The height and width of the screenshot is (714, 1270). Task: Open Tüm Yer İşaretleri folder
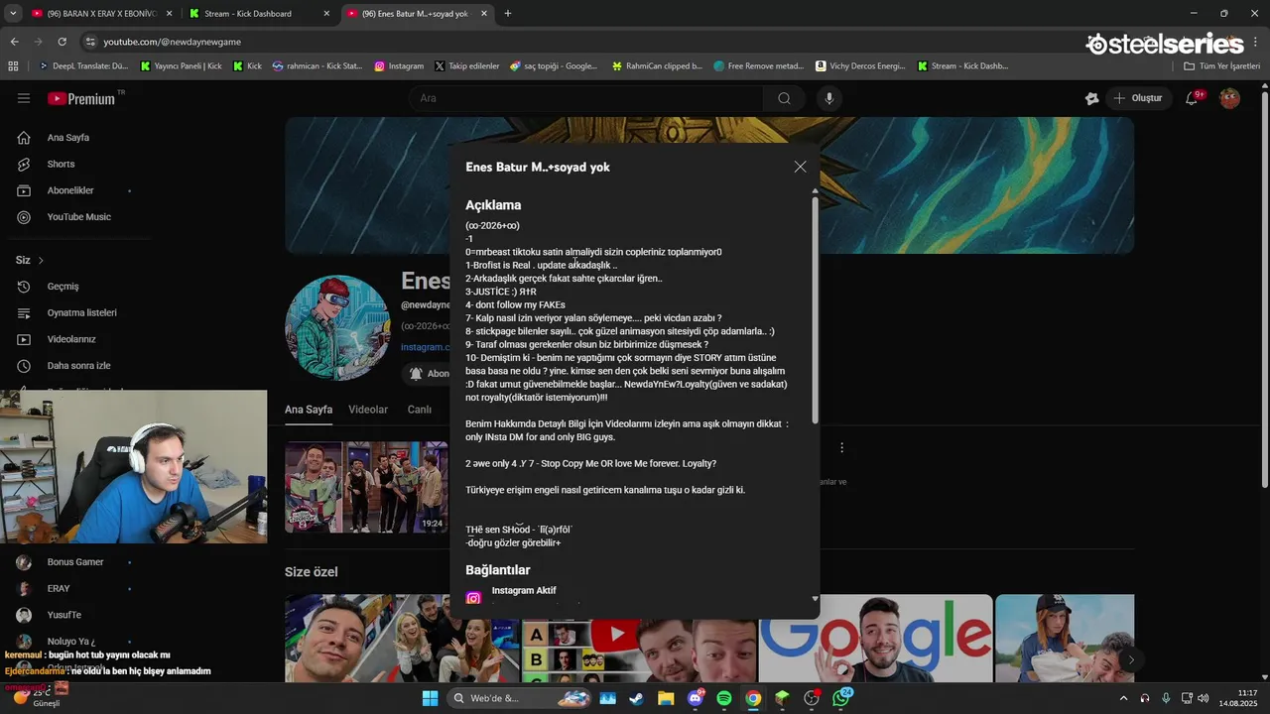click(x=1222, y=66)
